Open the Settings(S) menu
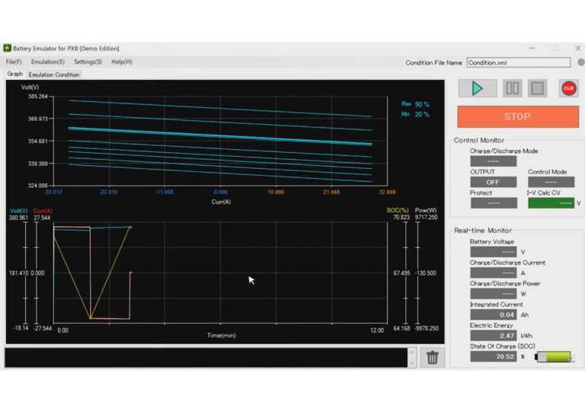 (88, 62)
